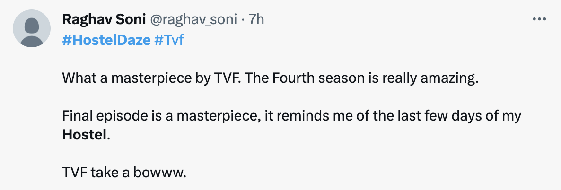The width and height of the screenshot is (561, 190).
Task: Open the #HostelDaze hashtag
Action: click(x=106, y=40)
